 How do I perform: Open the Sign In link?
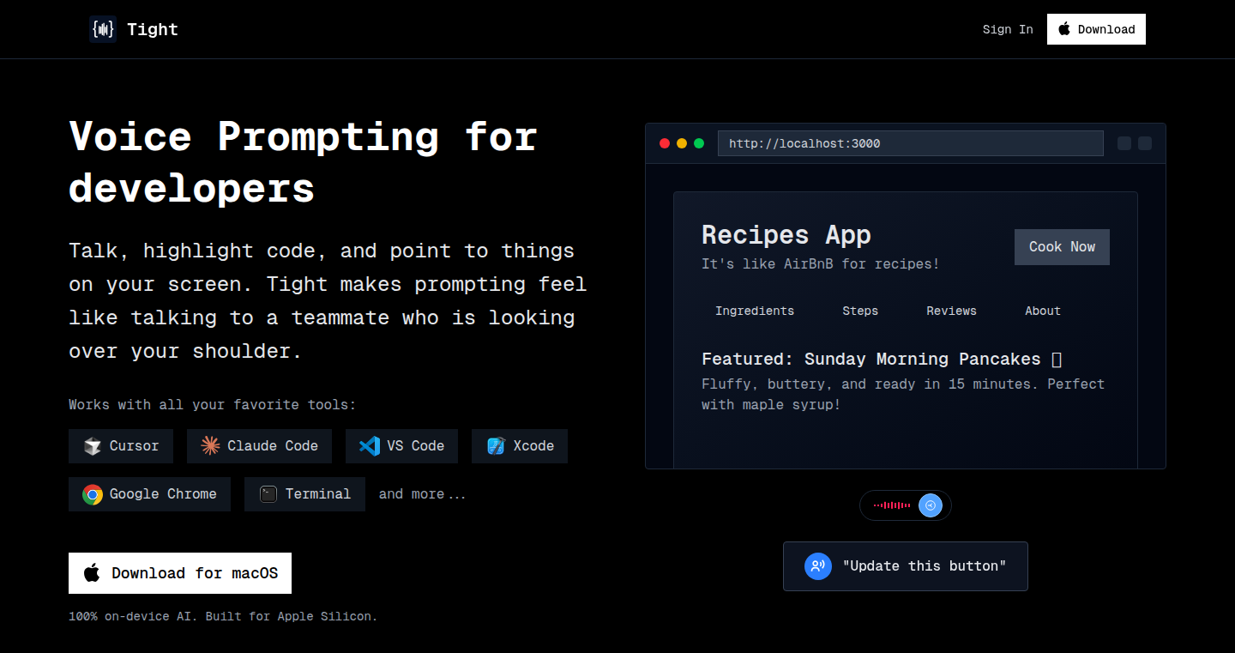pyautogui.click(x=1008, y=29)
